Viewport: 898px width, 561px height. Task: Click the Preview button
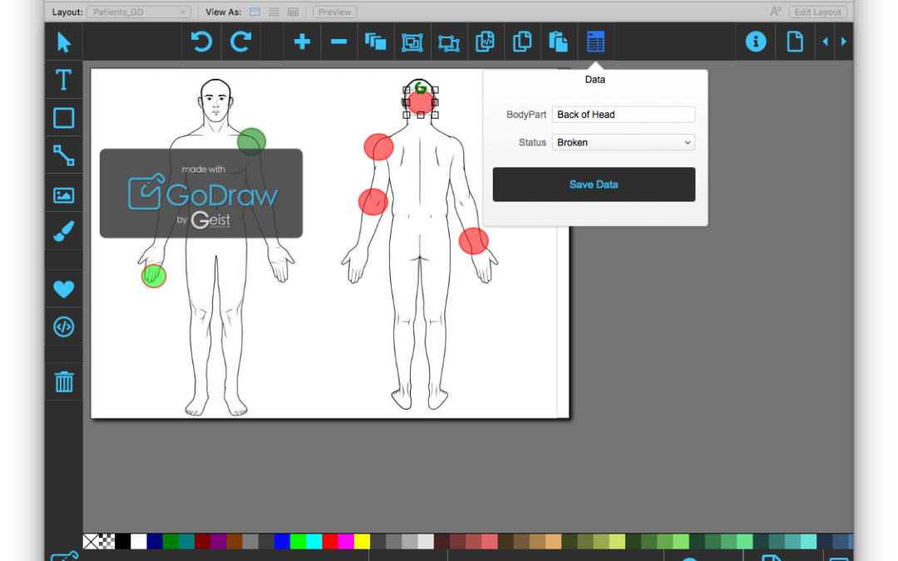(334, 12)
